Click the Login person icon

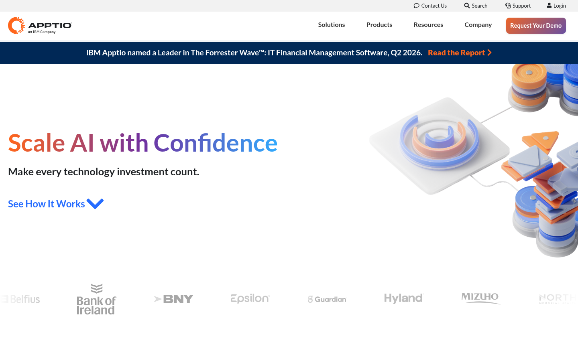pos(549,6)
